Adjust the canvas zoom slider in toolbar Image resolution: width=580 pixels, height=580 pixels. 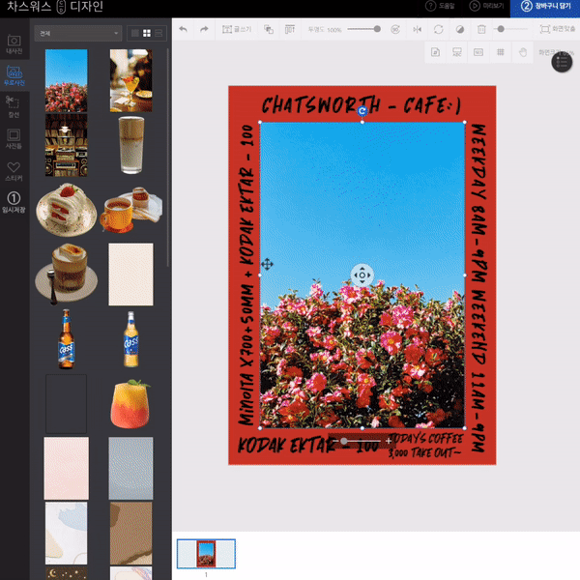[501, 29]
